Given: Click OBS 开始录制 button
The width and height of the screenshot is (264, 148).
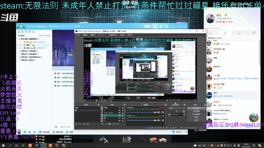Looking at the screenshot, I should tap(196, 111).
